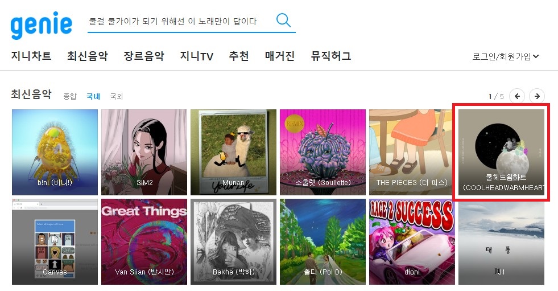This screenshot has width=558, height=291.
Task: Open the 쿨헤드웜하트 album thumbnail
Action: coord(501,152)
